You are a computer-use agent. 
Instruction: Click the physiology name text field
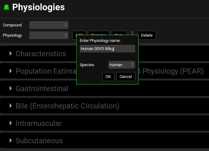(x=107, y=49)
